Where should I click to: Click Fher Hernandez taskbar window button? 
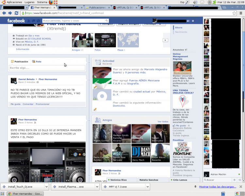(x=25, y=194)
